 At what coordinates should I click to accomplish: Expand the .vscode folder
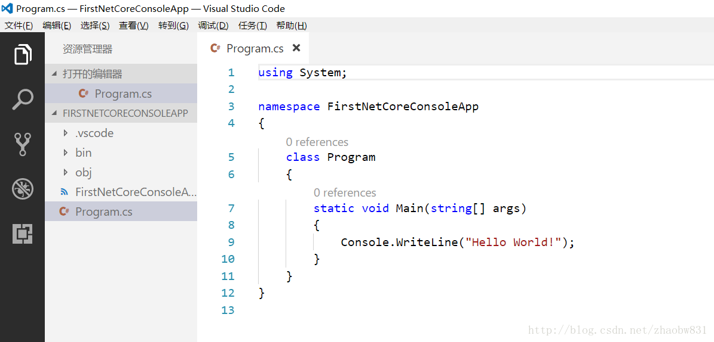click(x=66, y=133)
